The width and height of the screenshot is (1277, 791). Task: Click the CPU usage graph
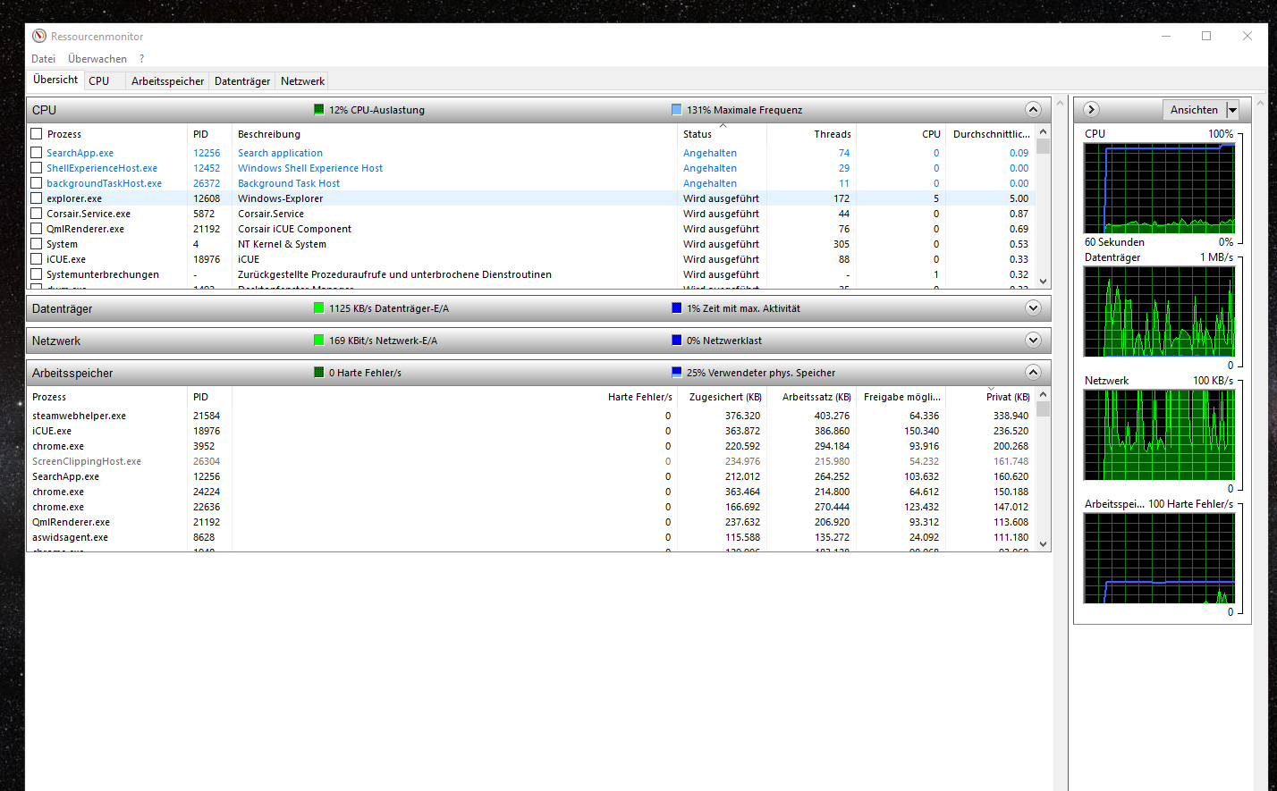1159,188
